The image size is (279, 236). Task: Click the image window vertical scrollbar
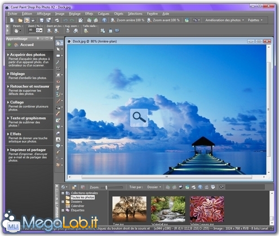tap(269, 109)
